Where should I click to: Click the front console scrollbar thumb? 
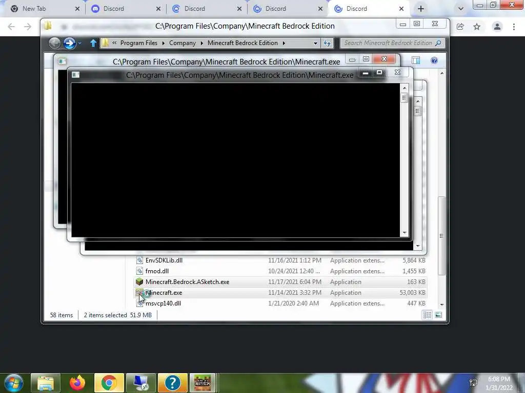[404, 98]
